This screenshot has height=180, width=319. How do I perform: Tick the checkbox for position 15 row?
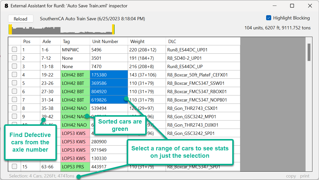coord(14,167)
